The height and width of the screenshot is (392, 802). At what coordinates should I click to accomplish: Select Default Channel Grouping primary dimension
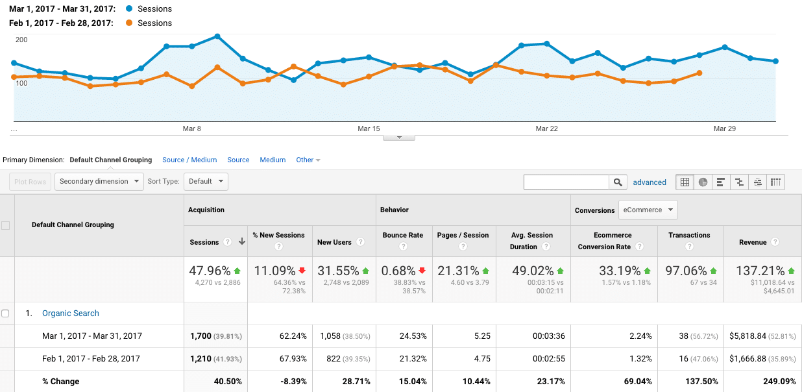[111, 160]
